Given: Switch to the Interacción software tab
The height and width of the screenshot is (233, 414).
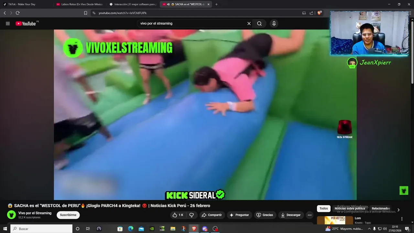Looking at the screenshot, I should point(133,4).
